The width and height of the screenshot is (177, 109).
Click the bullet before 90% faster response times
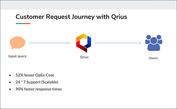click(10, 89)
